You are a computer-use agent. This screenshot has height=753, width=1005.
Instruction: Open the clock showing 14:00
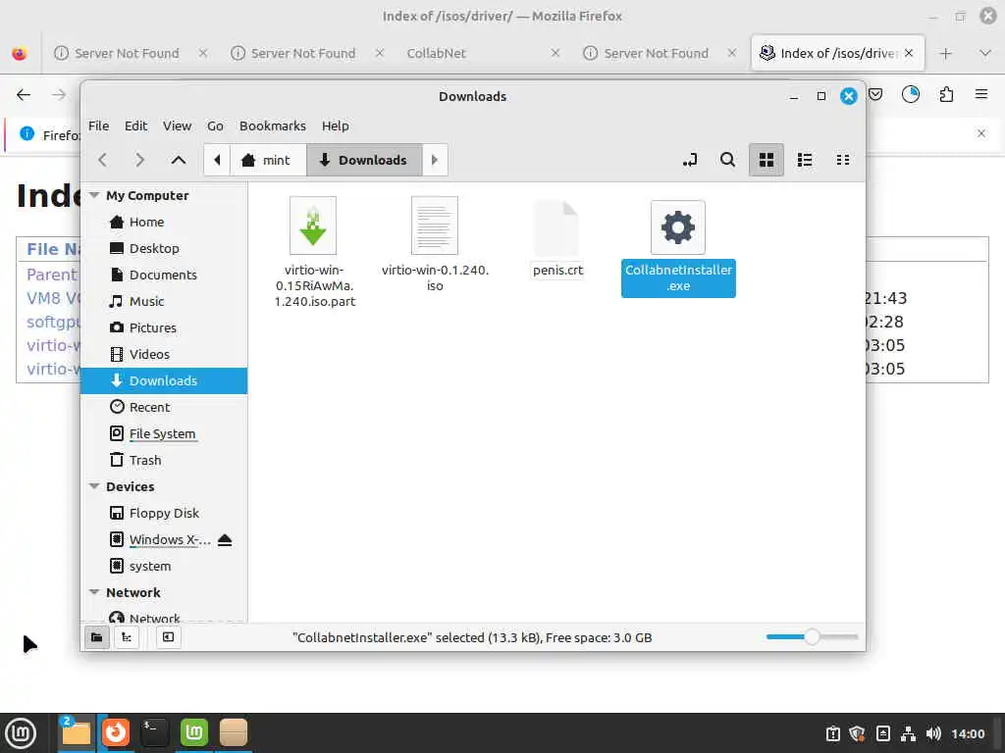click(968, 733)
